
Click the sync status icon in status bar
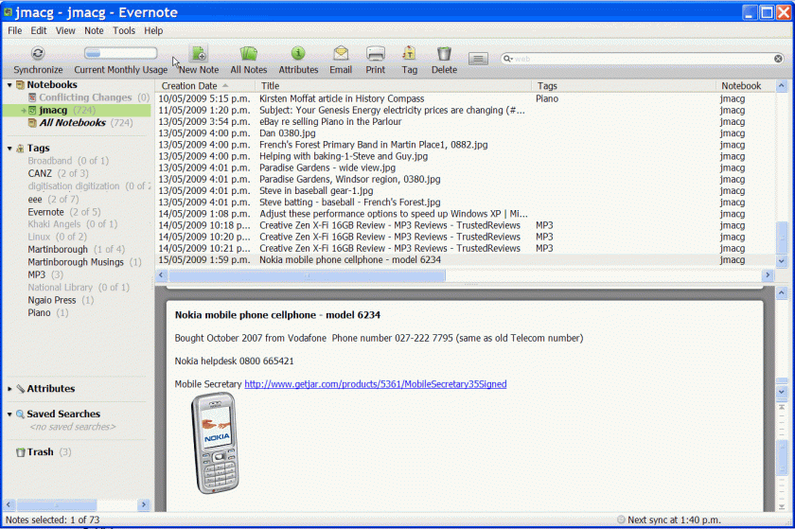pyautogui.click(x=621, y=520)
